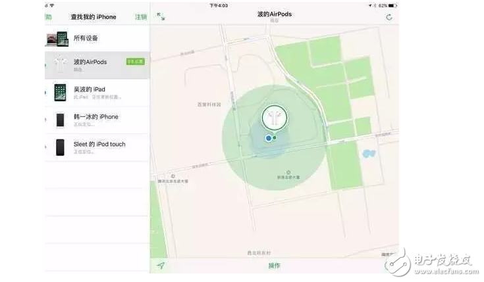The width and height of the screenshot is (484, 282).
Task: Tap the 注销 sign out button
Action: [x=141, y=16]
